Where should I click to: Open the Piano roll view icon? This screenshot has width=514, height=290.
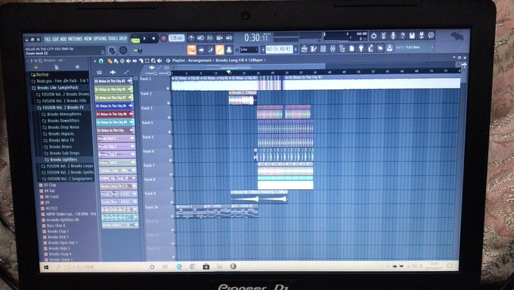(x=314, y=49)
